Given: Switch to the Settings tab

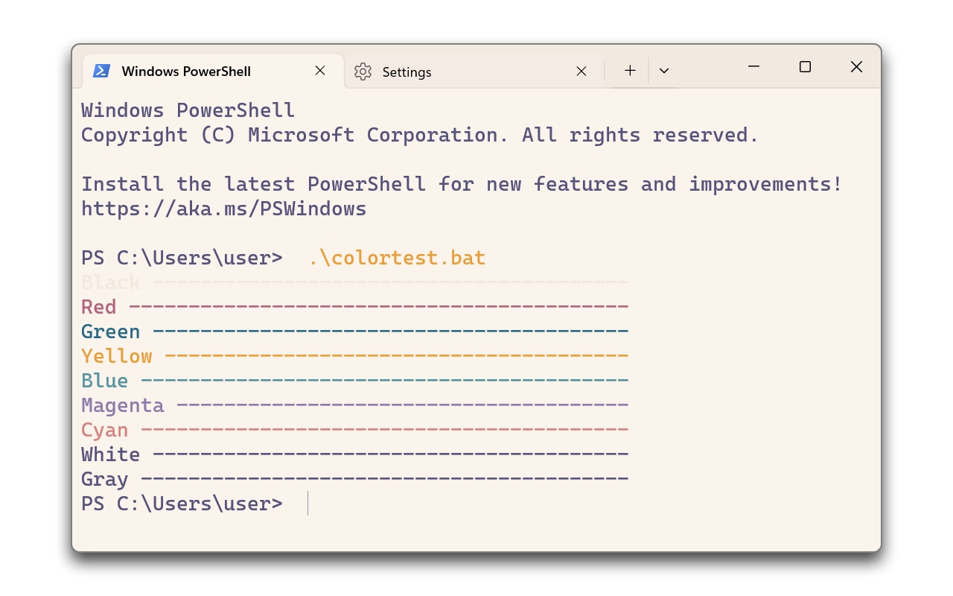Looking at the screenshot, I should [x=474, y=72].
